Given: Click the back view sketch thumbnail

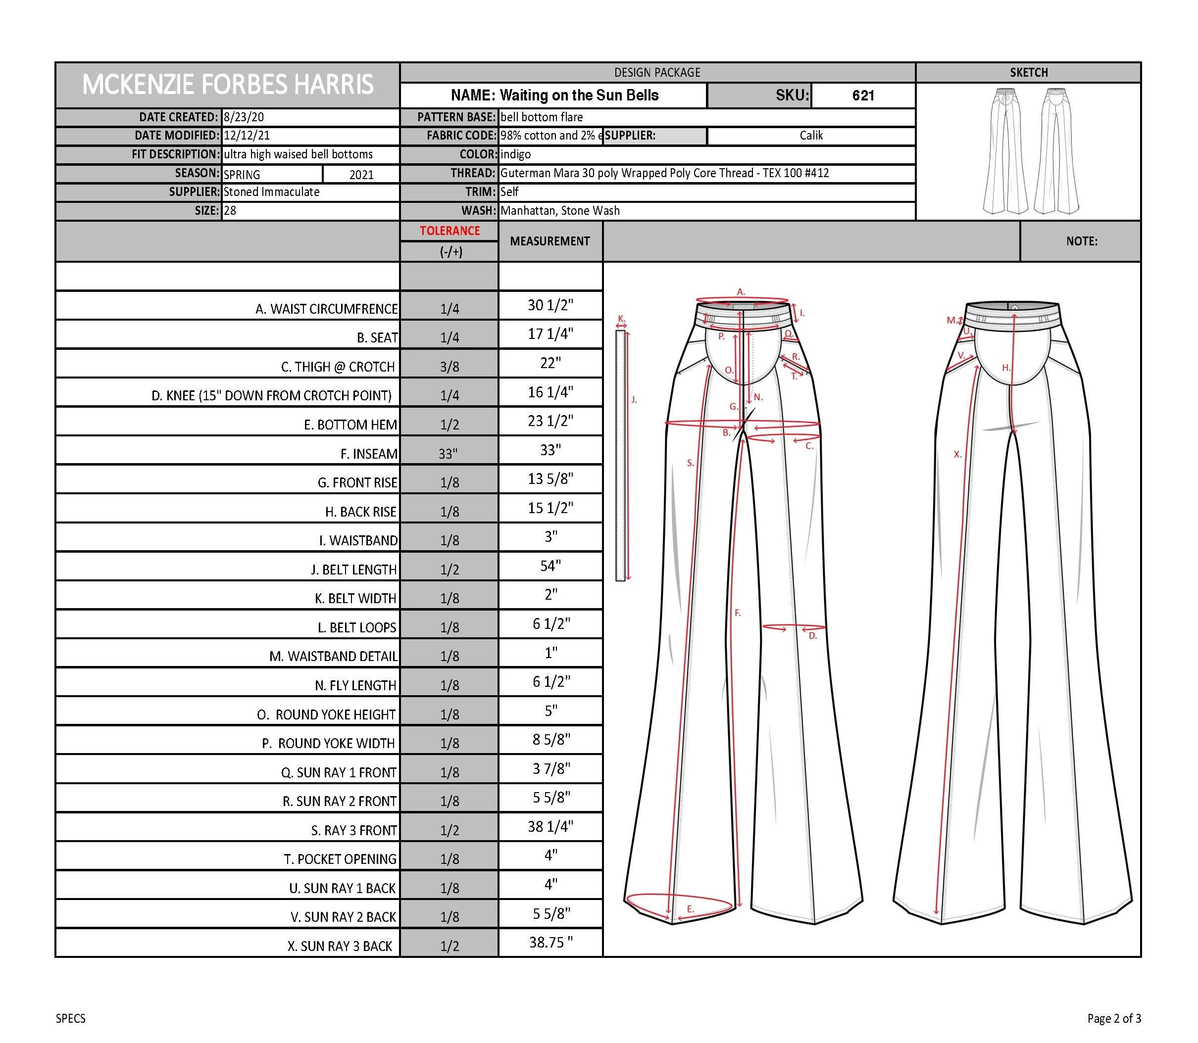Looking at the screenshot, I should (1056, 151).
